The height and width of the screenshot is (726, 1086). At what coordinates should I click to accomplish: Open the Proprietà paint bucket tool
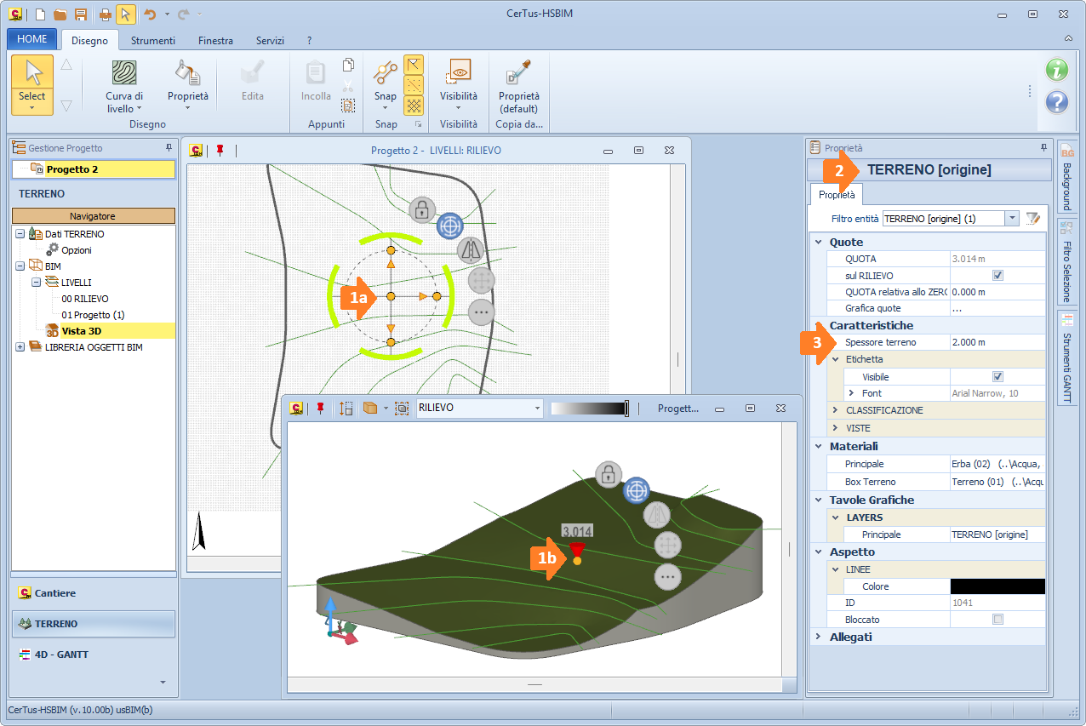tap(187, 73)
